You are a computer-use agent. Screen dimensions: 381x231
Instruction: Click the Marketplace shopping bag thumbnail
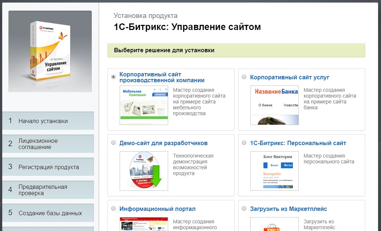tap(275, 224)
